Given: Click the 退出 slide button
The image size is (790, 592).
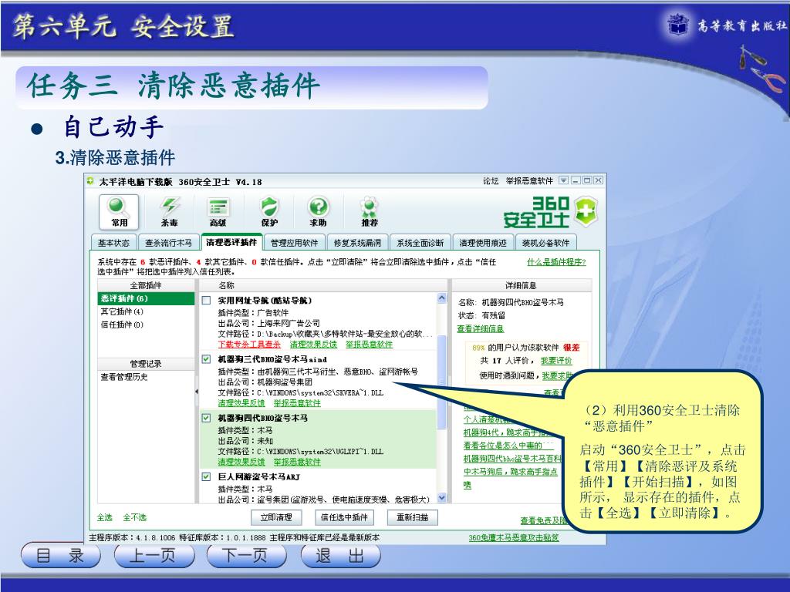Looking at the screenshot, I should click(340, 555).
